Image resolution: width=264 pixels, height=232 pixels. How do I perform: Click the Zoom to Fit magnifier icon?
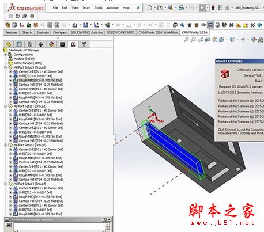coord(186,40)
